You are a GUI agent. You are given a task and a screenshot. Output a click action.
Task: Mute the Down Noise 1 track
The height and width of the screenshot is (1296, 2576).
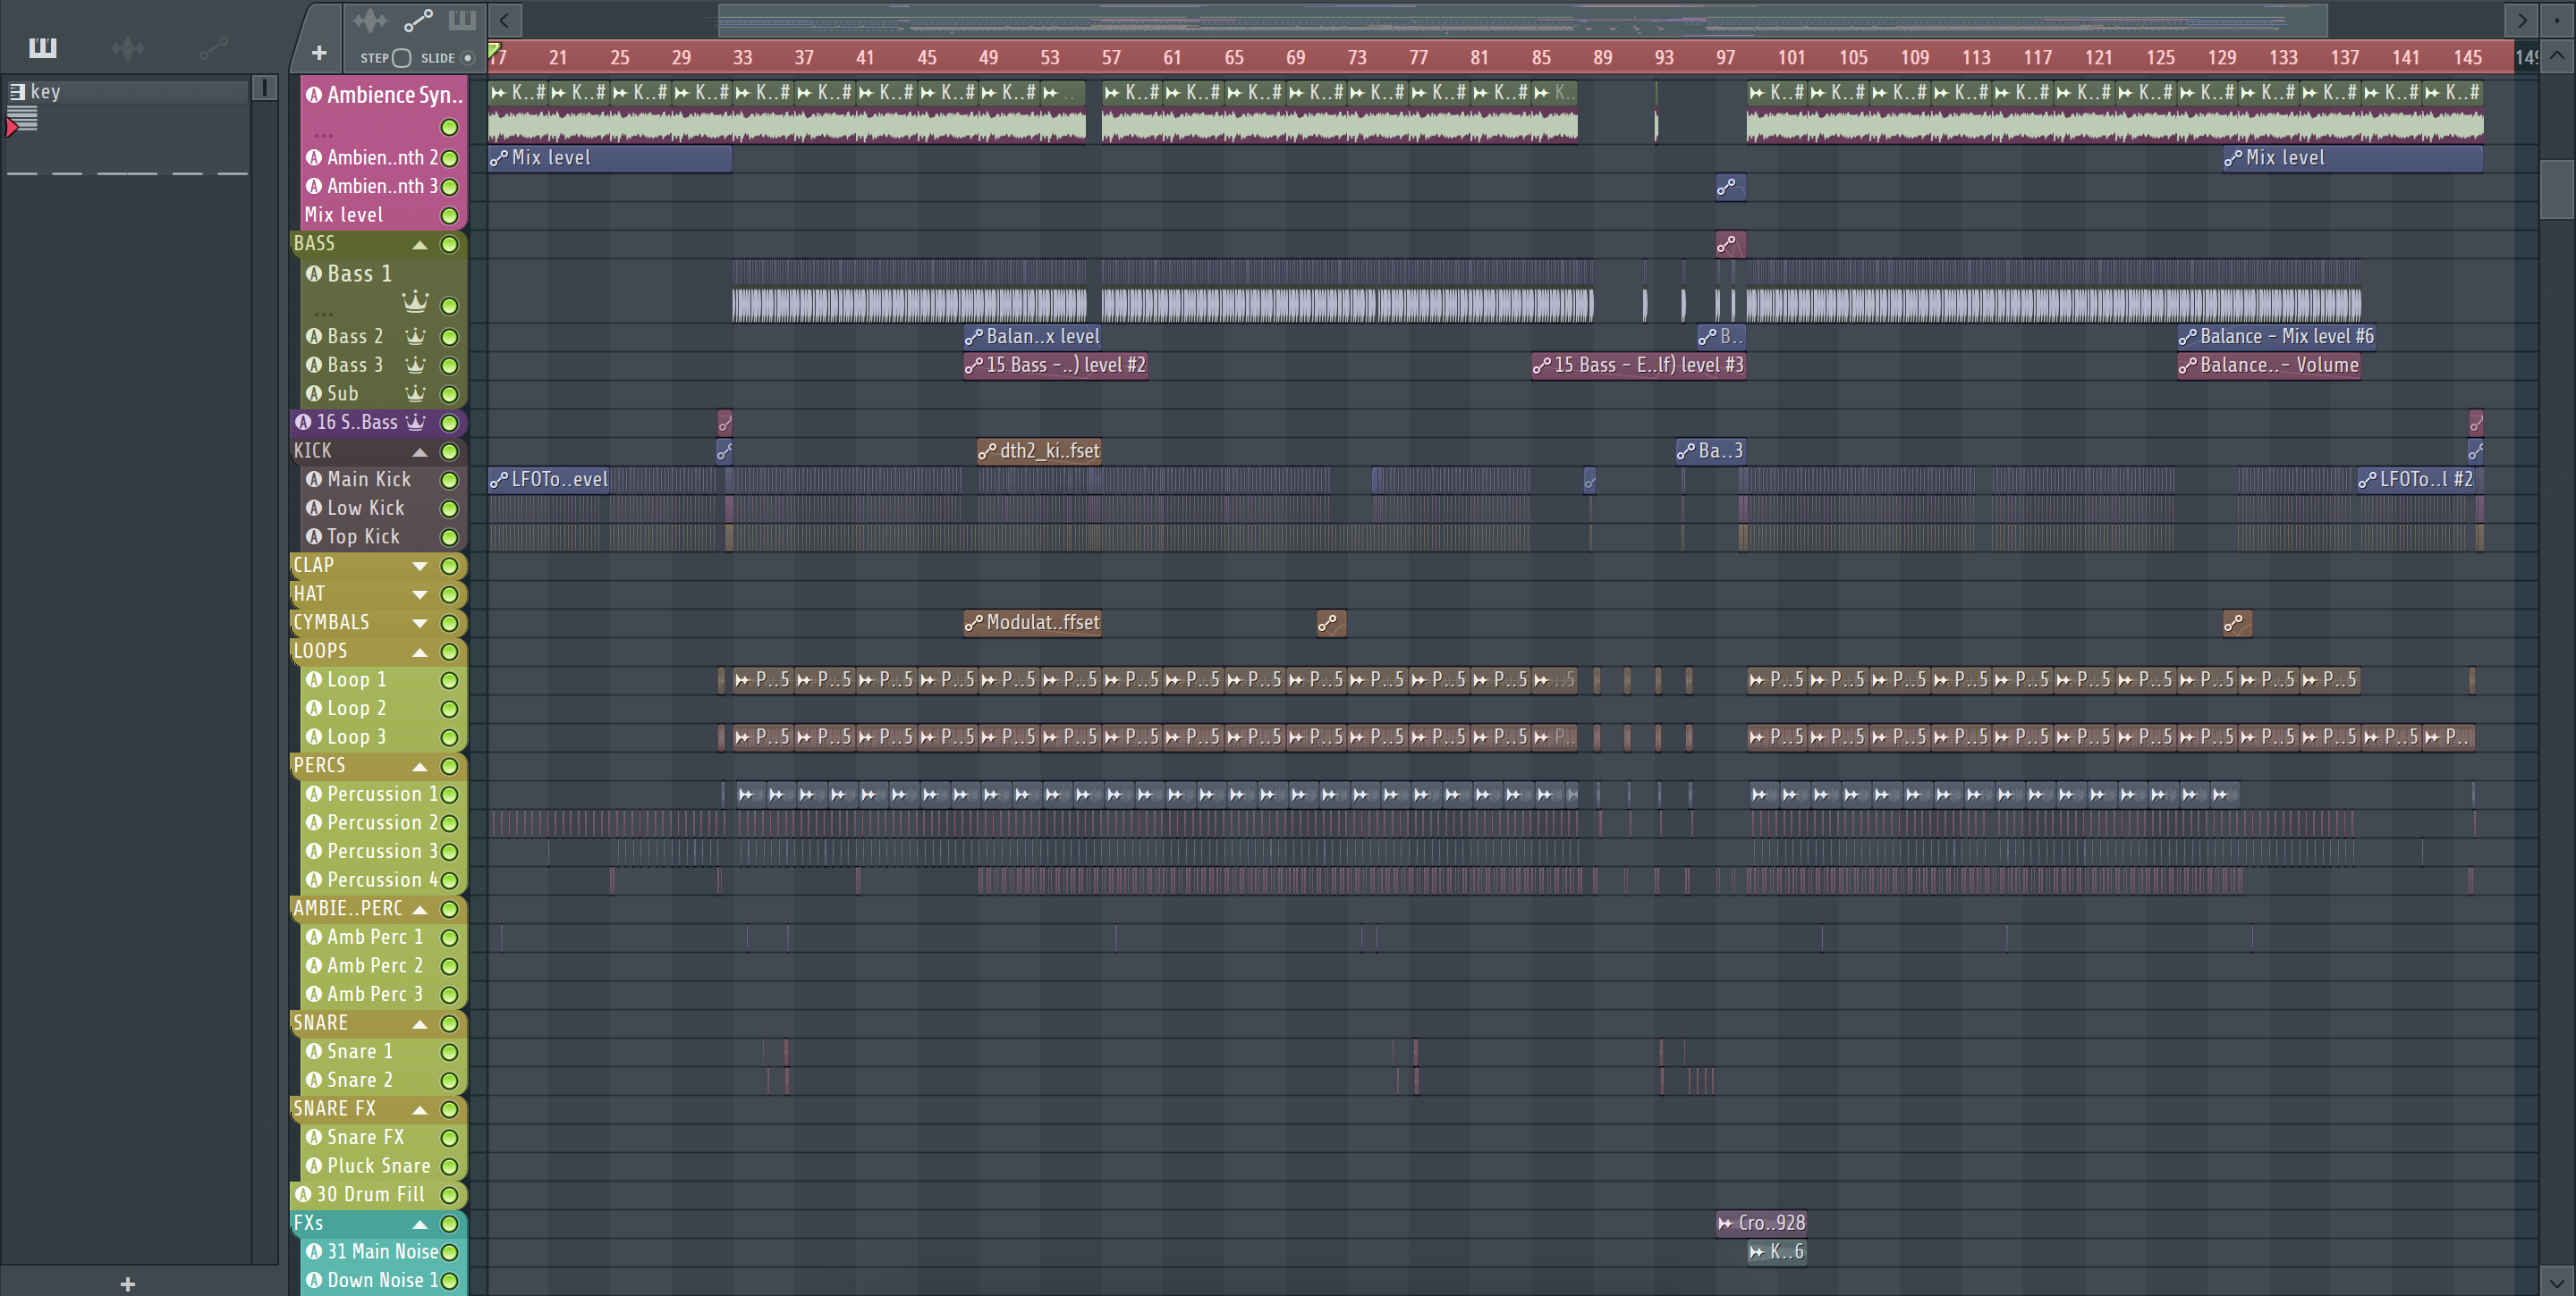(450, 1281)
